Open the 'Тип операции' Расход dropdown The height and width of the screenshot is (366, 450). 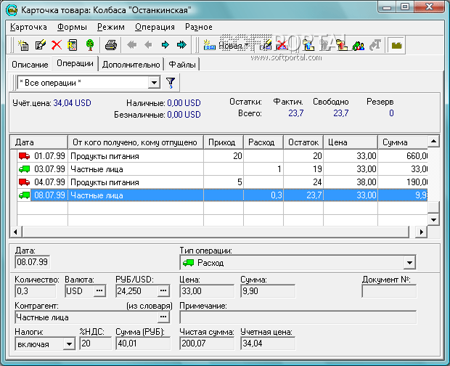pos(409,262)
